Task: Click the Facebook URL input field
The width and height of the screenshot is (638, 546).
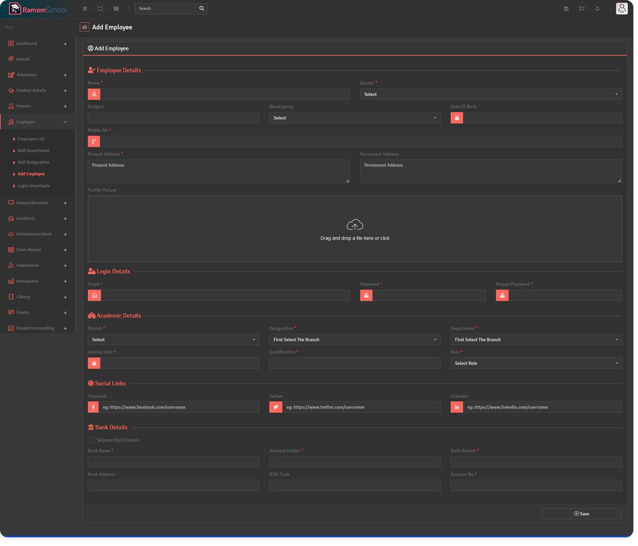Action: pos(179,407)
